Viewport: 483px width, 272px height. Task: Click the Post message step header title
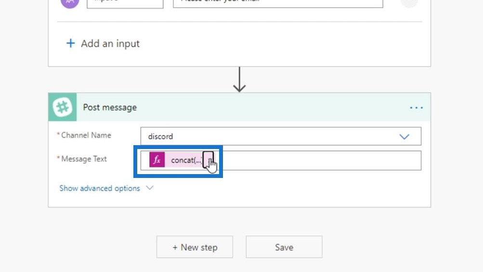coord(110,108)
